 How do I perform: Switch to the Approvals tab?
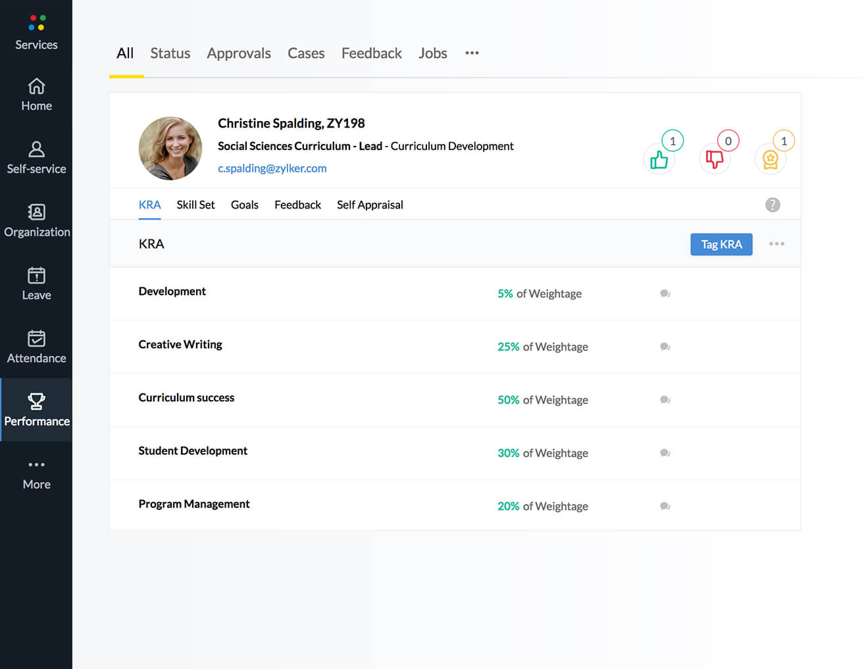pos(239,53)
